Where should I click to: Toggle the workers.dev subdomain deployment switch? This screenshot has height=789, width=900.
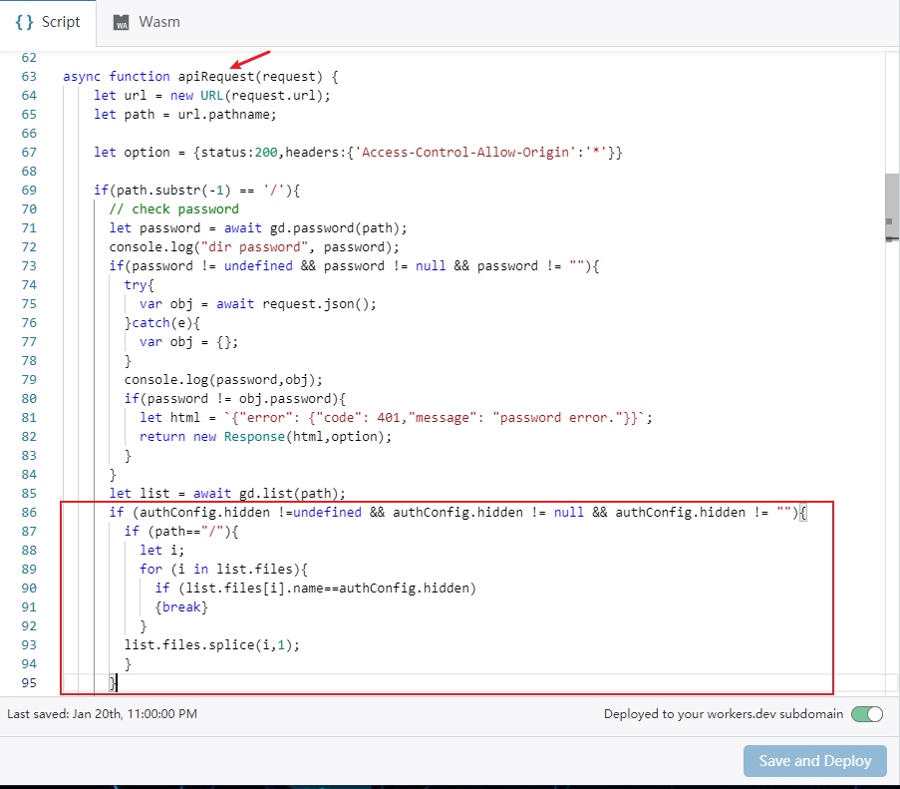tap(866, 714)
